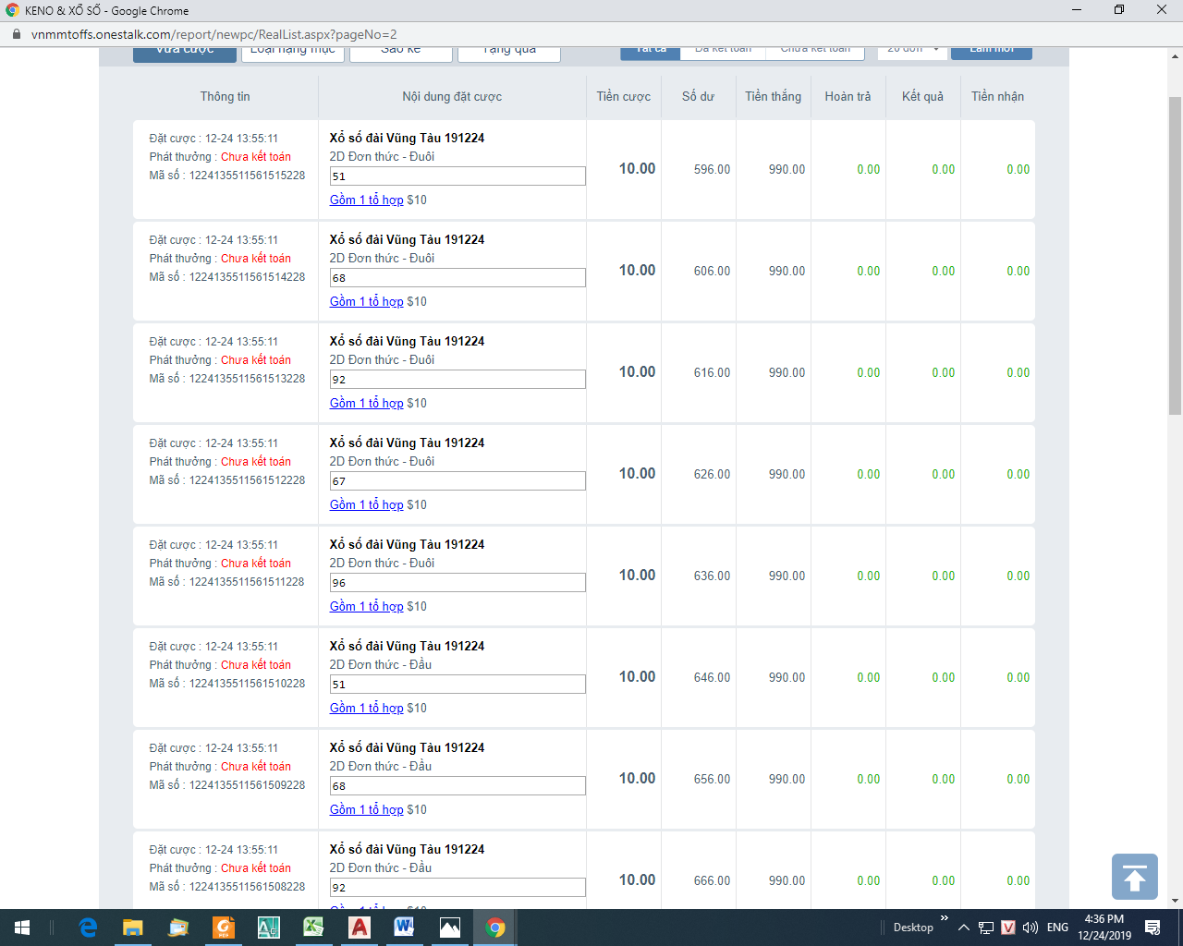1183x946 pixels.
Task: Click 'Gồm 1 tổ hợp' link for bet 51 Đuôi
Action: point(366,200)
